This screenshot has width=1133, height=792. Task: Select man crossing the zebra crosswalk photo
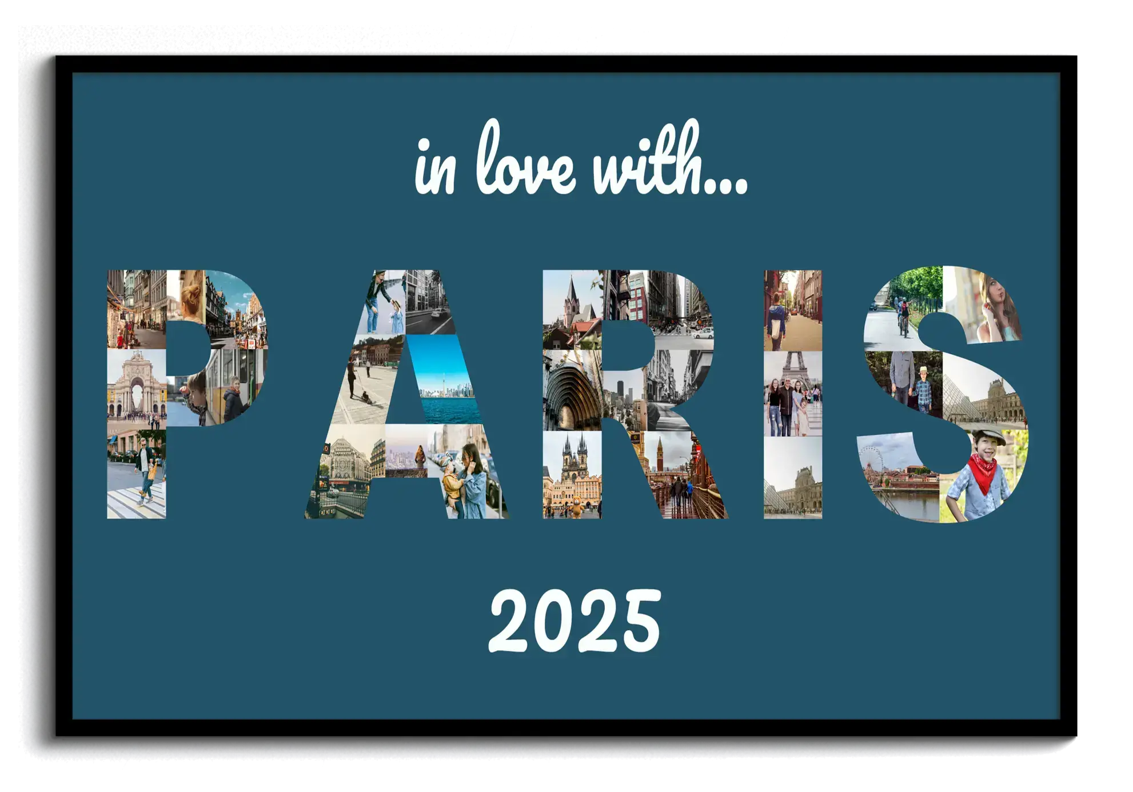point(137,474)
